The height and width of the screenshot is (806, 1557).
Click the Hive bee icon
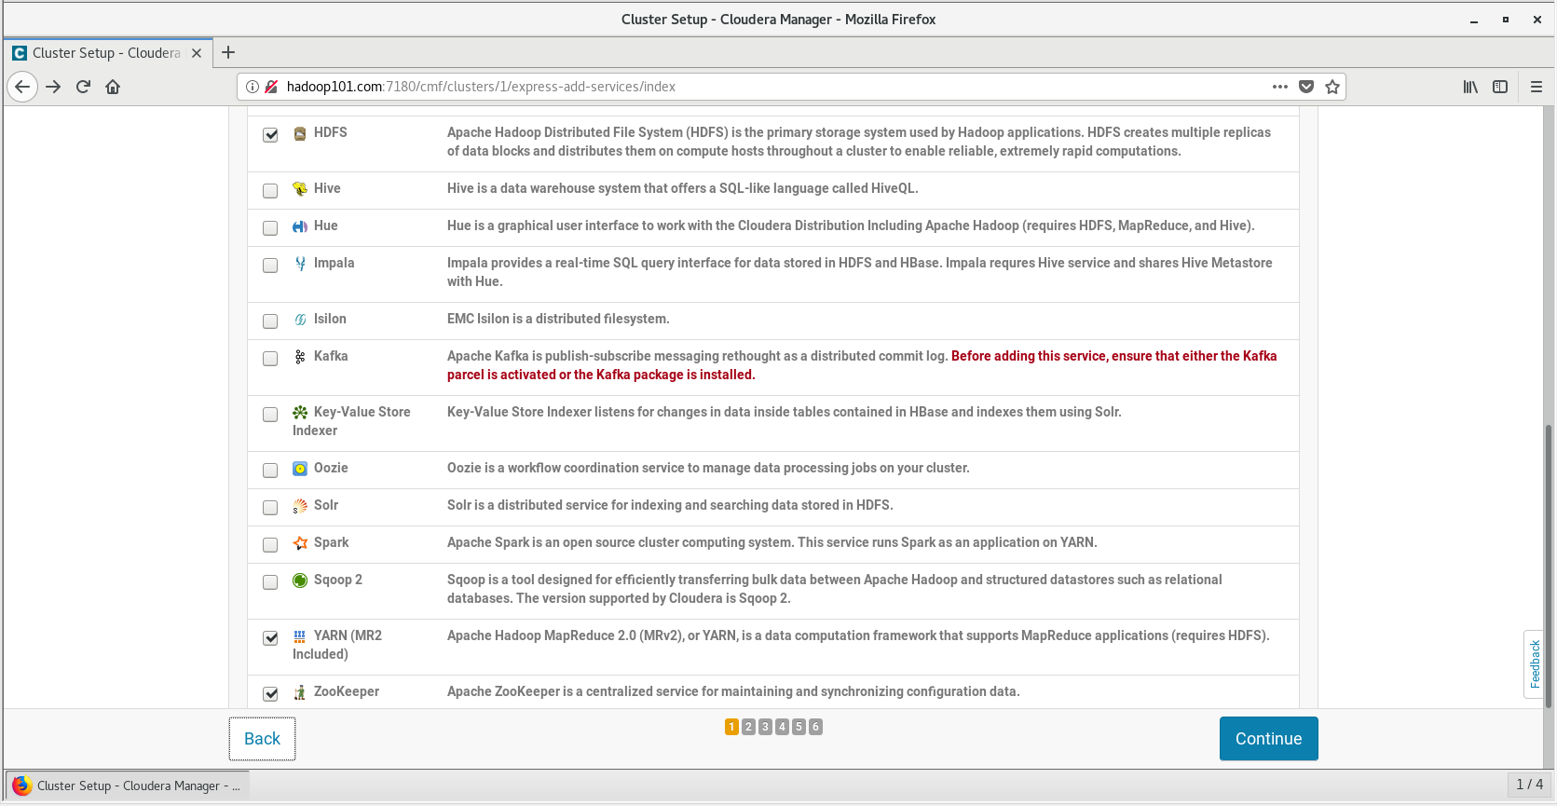(300, 189)
